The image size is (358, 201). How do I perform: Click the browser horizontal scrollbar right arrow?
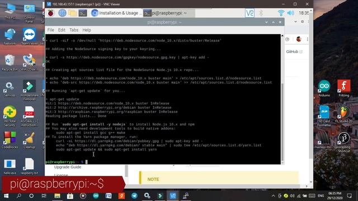(x=307, y=186)
